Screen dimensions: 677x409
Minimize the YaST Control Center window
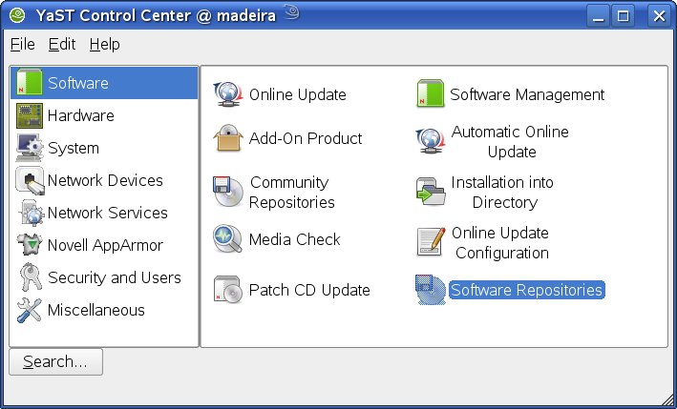point(598,16)
